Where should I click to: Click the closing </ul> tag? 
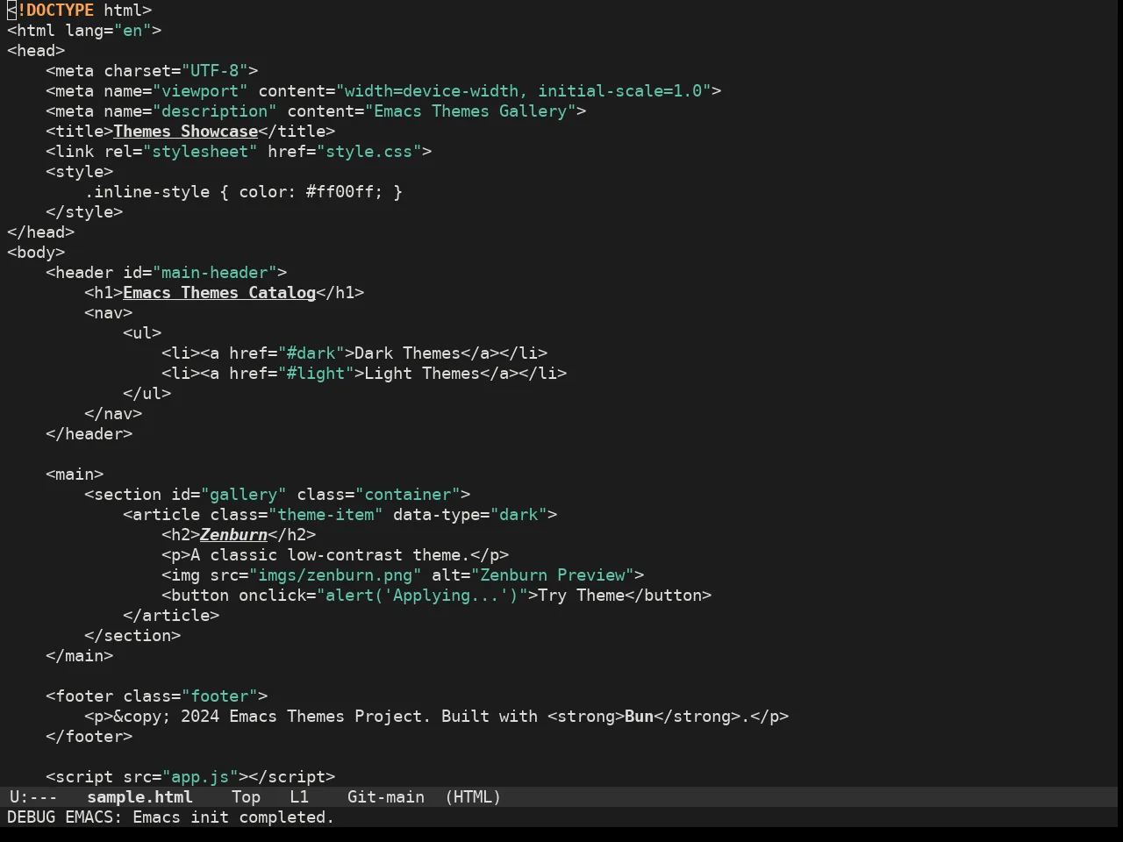click(147, 394)
